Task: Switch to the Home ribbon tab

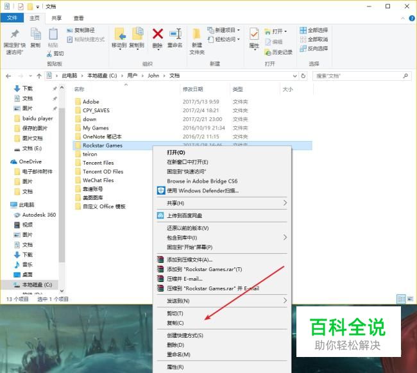Action: [34, 18]
